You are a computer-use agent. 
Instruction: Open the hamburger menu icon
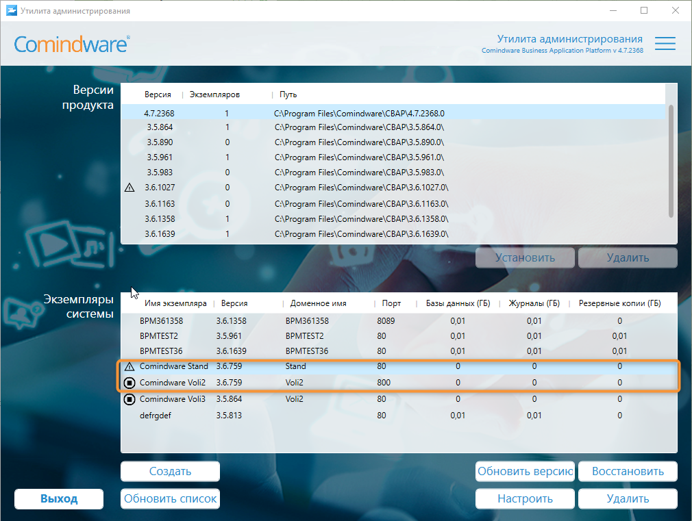pyautogui.click(x=665, y=43)
